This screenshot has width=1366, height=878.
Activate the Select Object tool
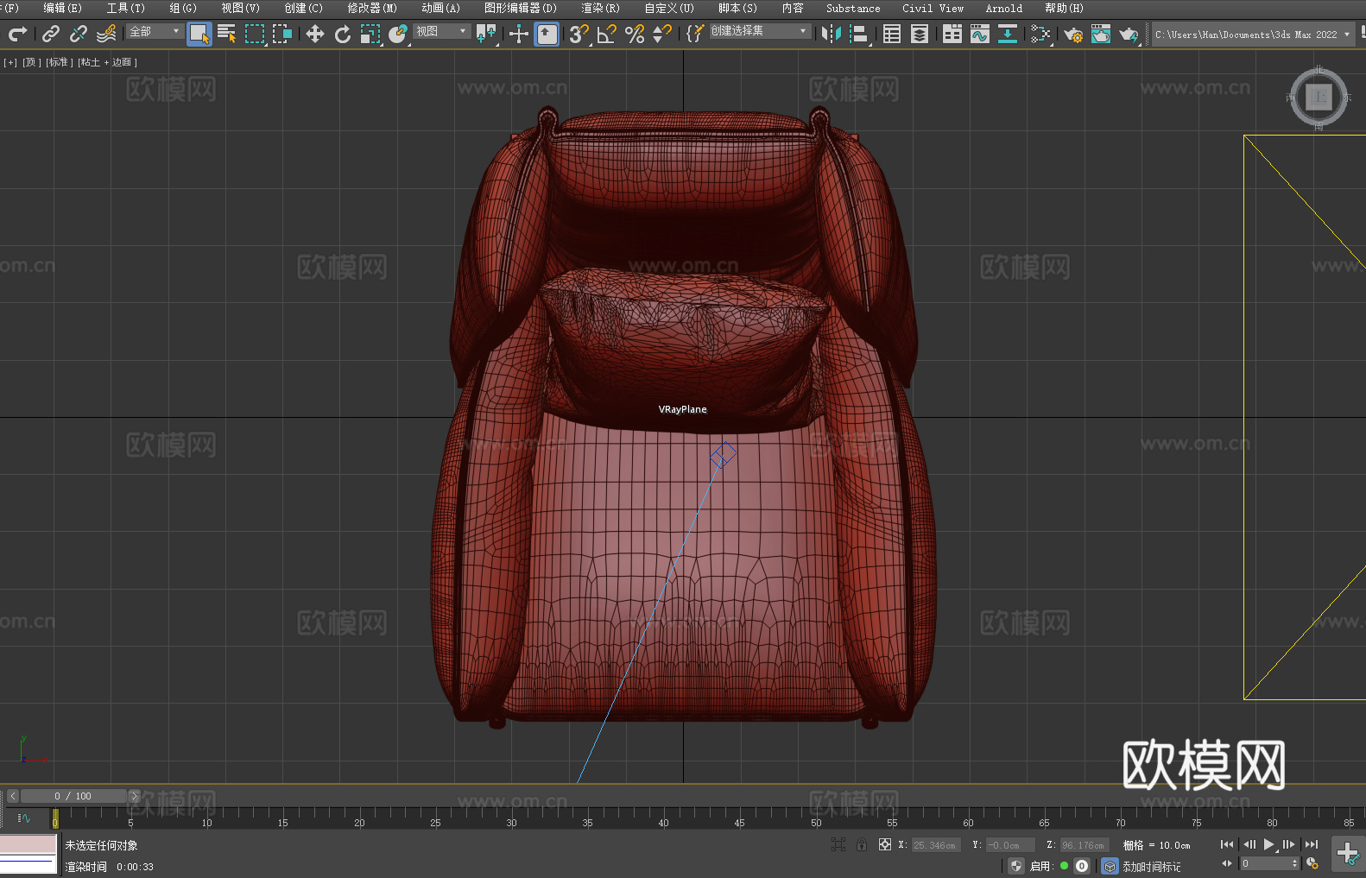coord(199,34)
